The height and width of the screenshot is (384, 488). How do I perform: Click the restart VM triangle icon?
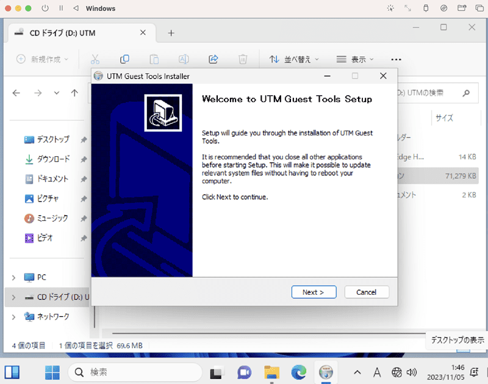(x=76, y=8)
